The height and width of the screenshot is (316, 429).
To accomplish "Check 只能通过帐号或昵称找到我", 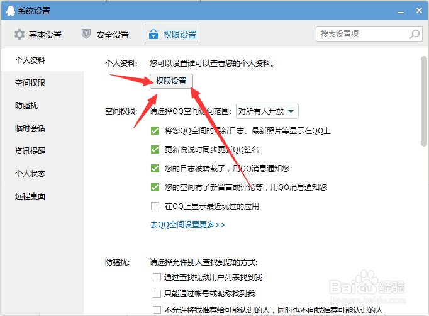I will coord(157,294).
